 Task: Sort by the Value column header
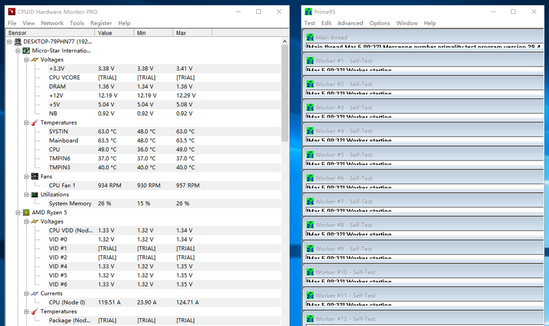(x=114, y=33)
